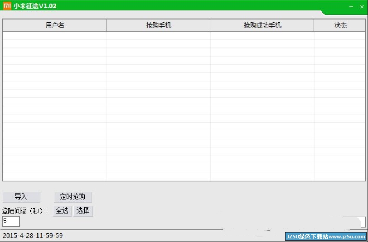Click the 状态 column header

tap(340, 25)
